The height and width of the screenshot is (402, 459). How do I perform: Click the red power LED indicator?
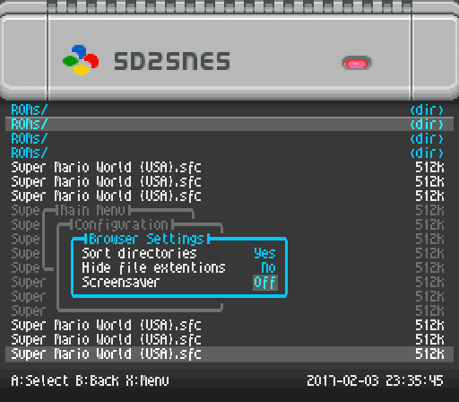[x=357, y=64]
